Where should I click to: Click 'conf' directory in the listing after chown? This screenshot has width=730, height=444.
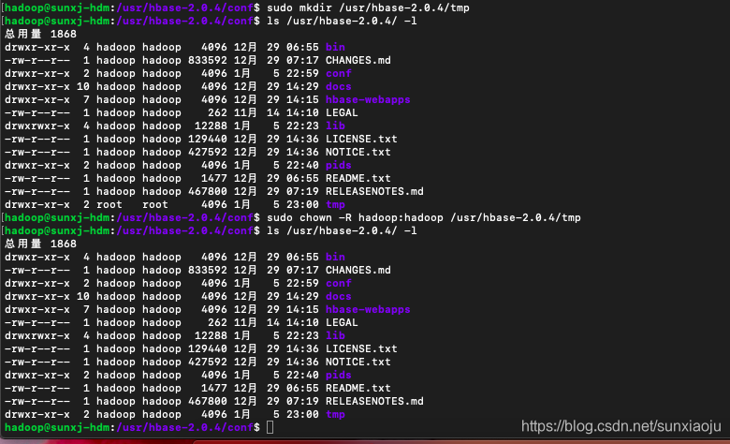pos(339,283)
